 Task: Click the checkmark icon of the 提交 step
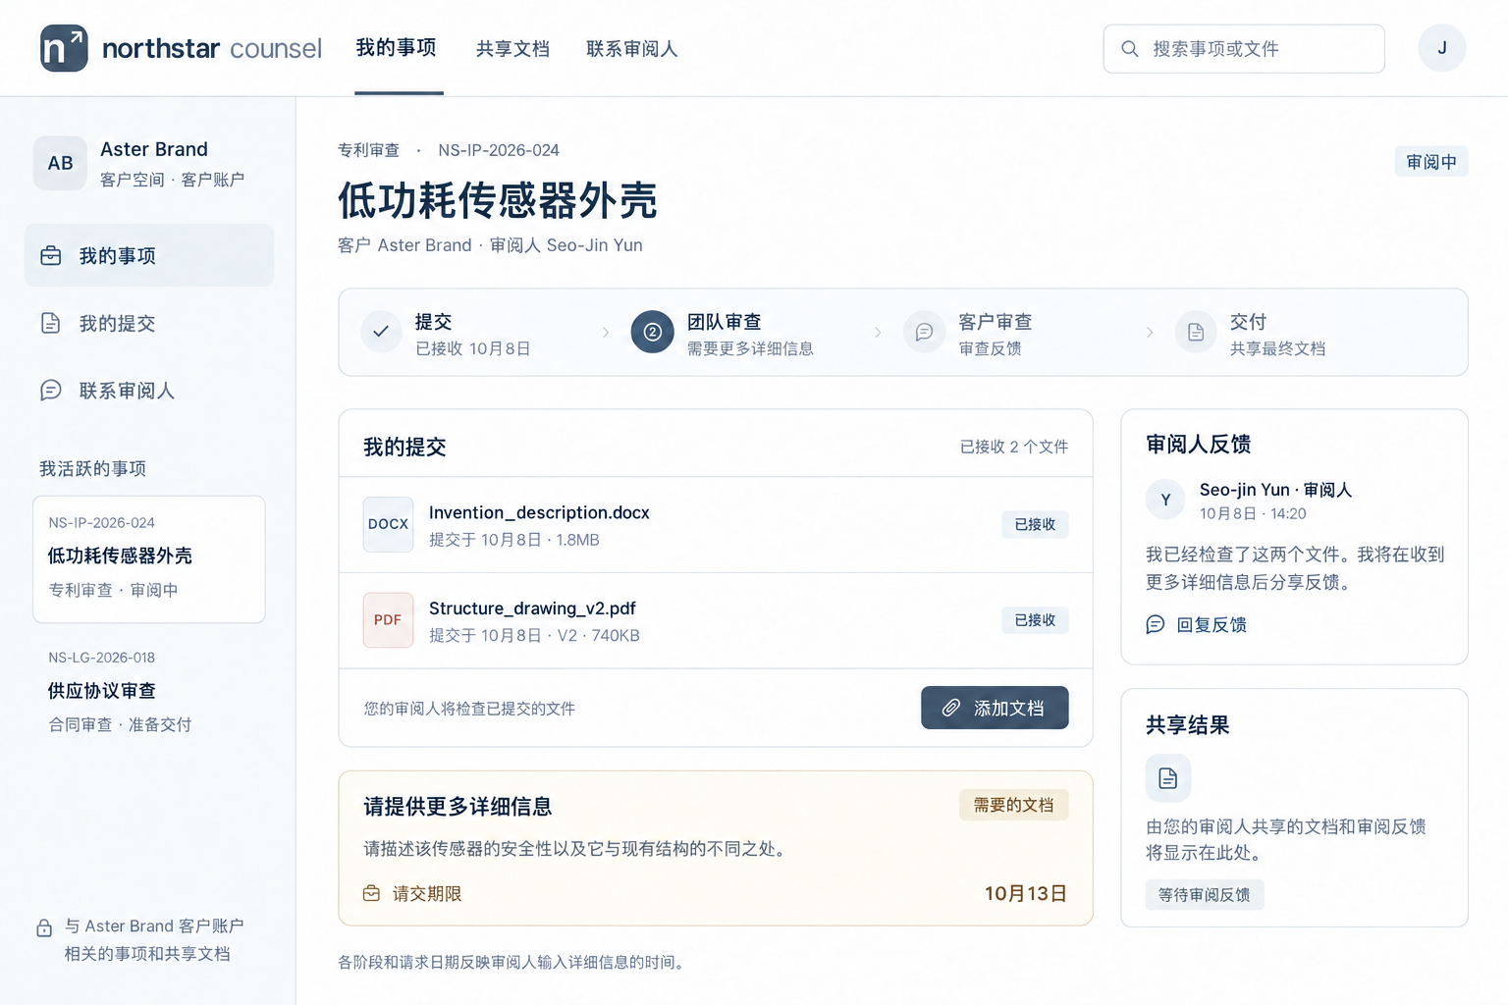(381, 332)
